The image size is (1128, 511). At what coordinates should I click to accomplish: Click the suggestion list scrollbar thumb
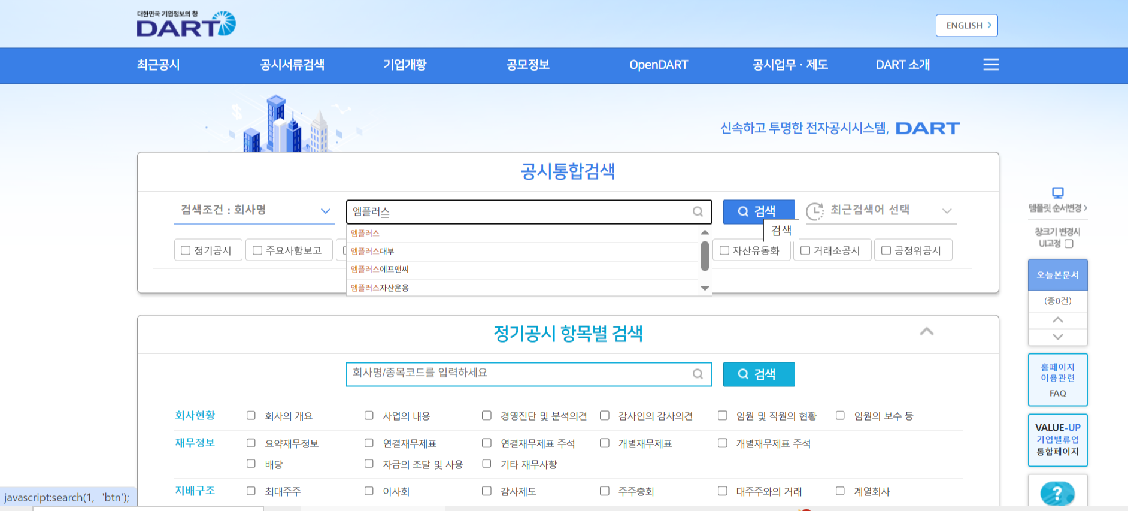[705, 256]
